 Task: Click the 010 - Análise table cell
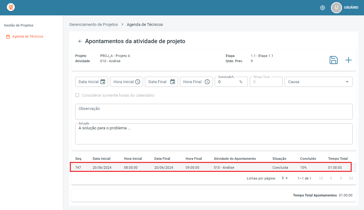tap(224, 168)
